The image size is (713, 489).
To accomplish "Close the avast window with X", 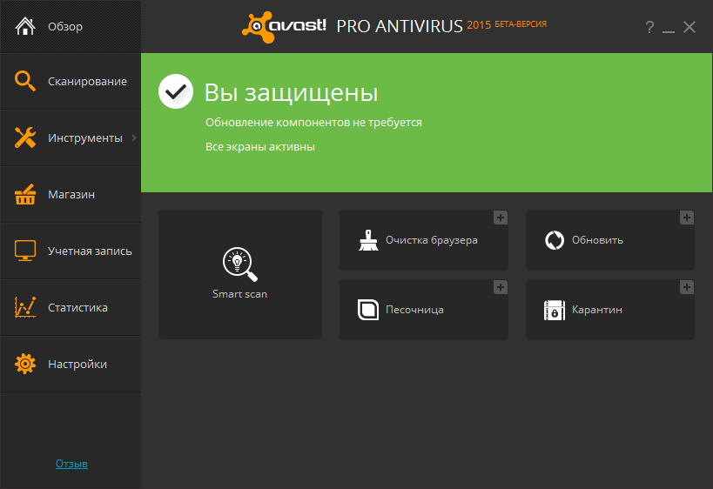I will [689, 27].
